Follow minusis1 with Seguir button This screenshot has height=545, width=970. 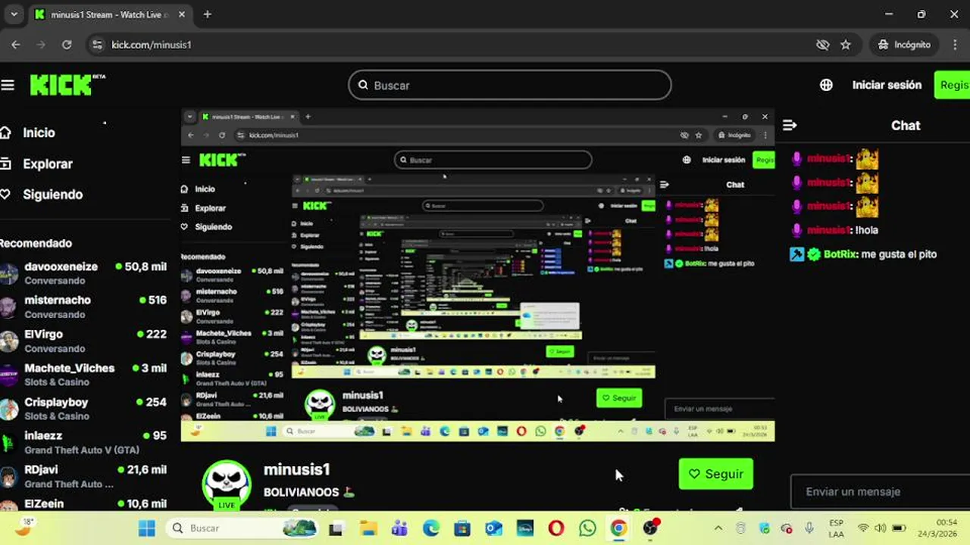tap(716, 474)
